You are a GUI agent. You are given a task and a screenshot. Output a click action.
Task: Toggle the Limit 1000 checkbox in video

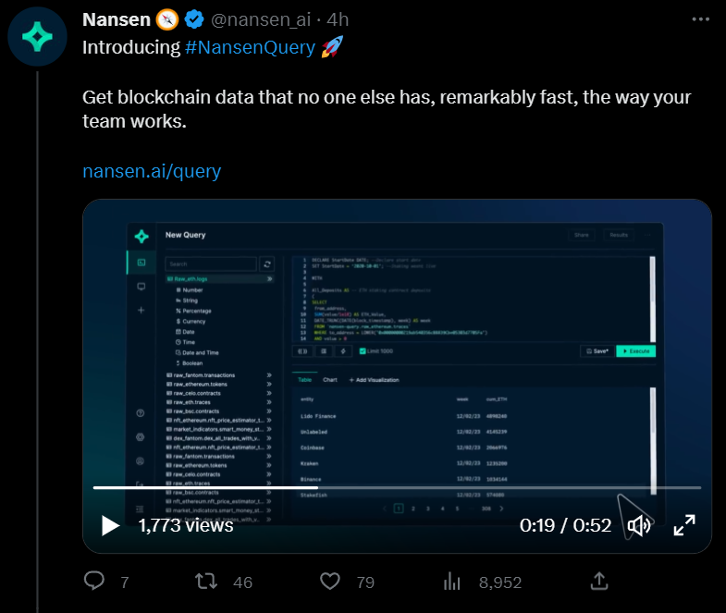(x=363, y=351)
